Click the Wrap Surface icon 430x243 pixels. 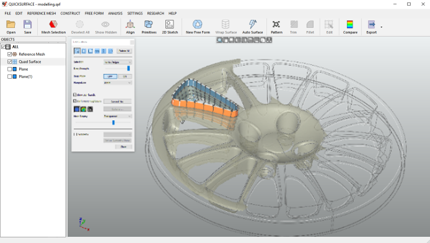pyautogui.click(x=226, y=24)
